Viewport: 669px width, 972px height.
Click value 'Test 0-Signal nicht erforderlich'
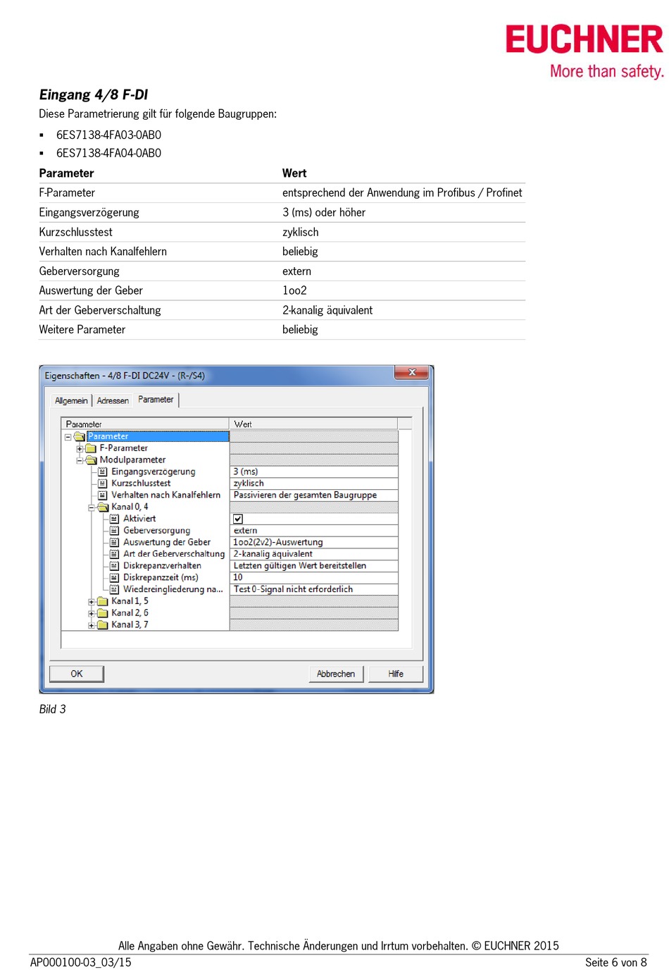[x=314, y=589]
